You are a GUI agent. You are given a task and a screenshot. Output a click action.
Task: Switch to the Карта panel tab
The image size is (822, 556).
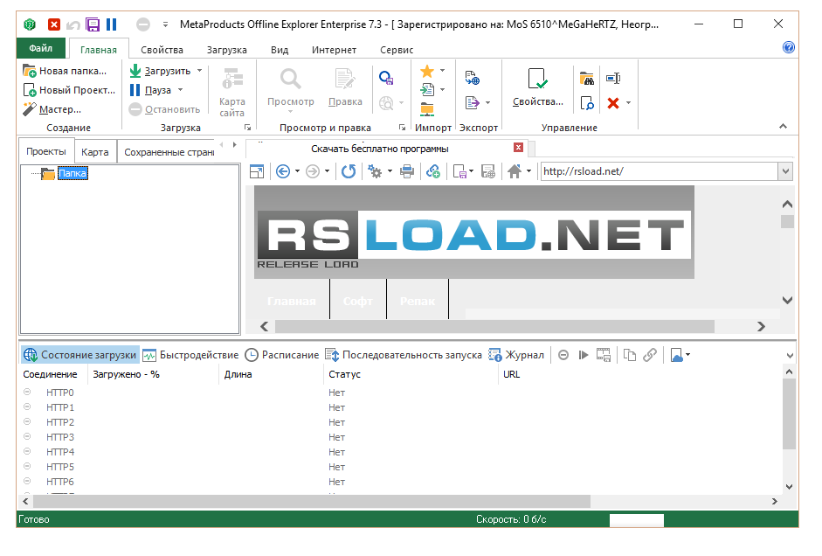click(95, 152)
